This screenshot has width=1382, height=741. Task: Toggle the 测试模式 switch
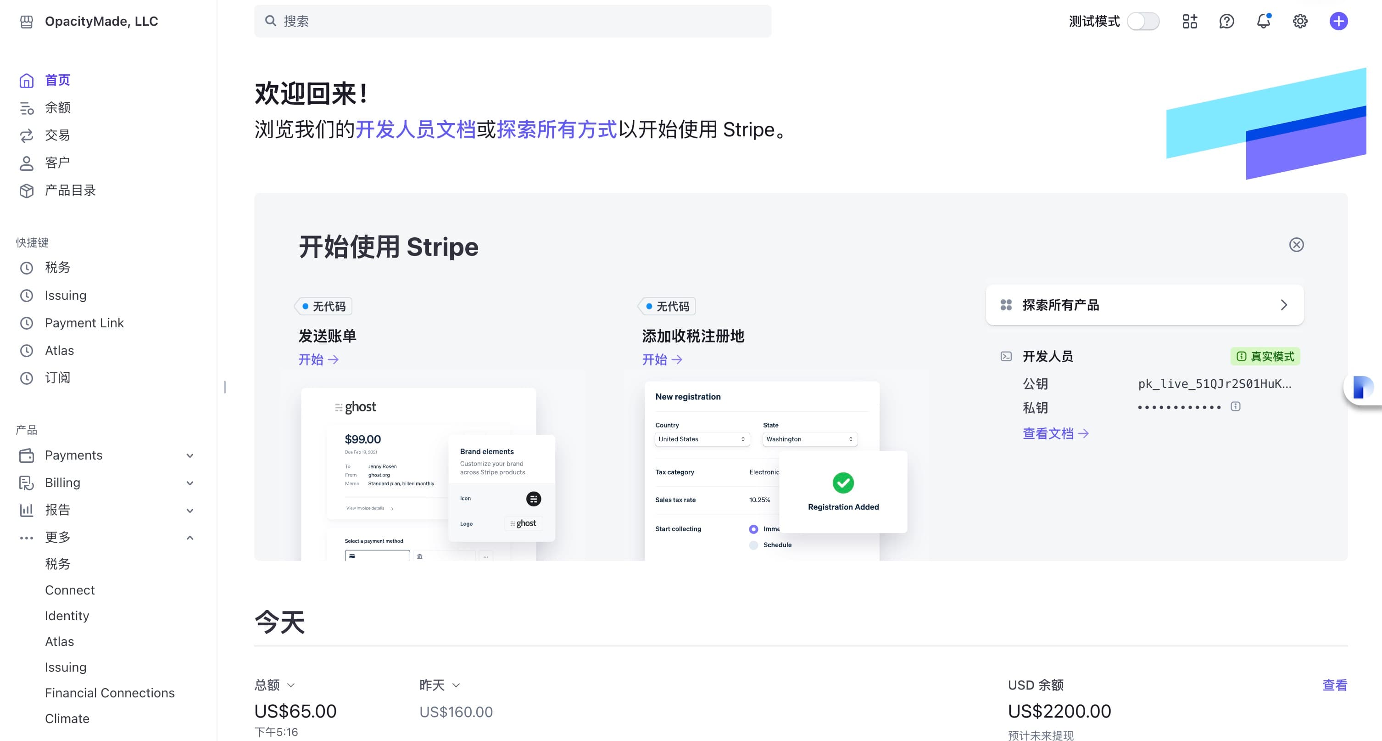click(1143, 22)
